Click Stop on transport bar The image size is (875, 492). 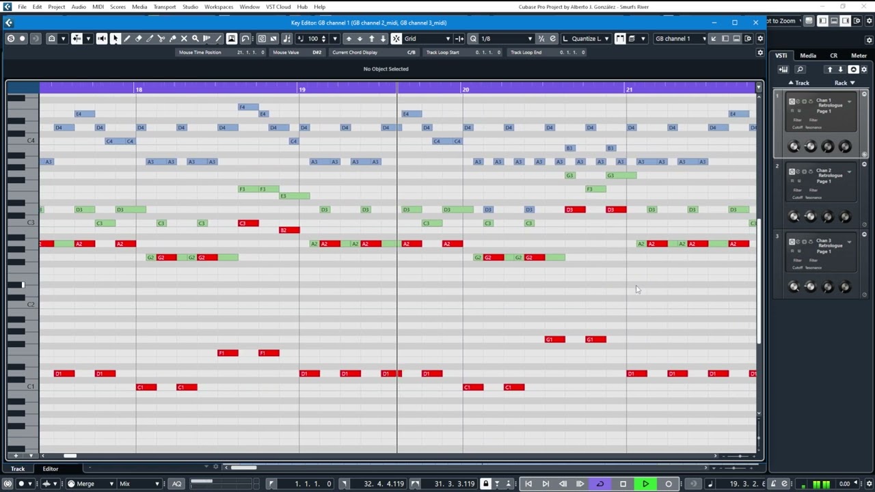tap(623, 484)
